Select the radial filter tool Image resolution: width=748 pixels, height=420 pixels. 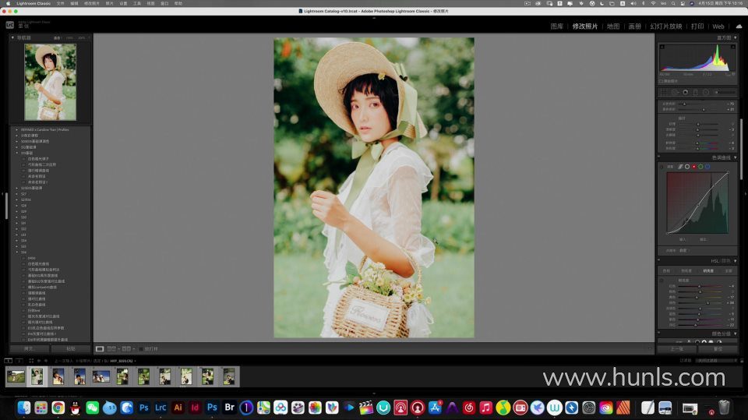click(x=706, y=92)
